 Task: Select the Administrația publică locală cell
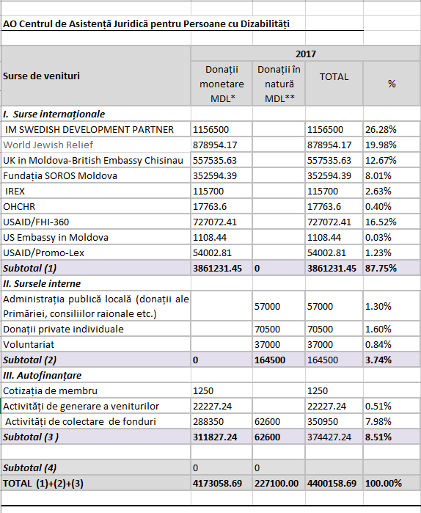[96, 306]
